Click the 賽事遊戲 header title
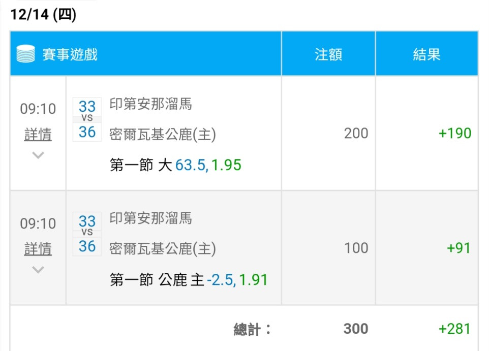This screenshot has width=489, height=351. click(x=70, y=54)
